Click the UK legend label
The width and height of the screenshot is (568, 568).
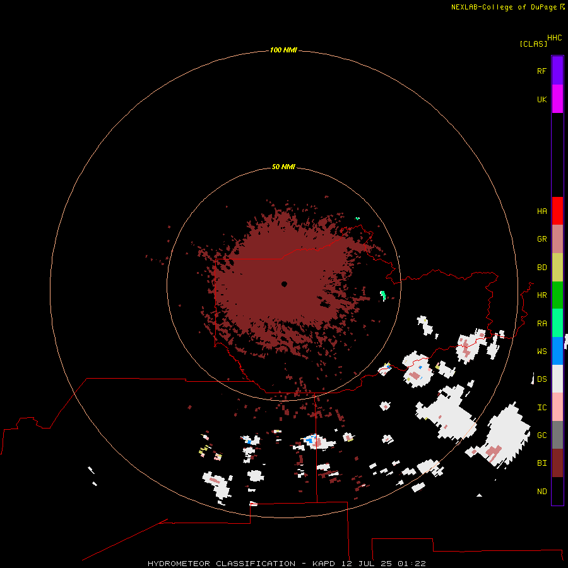541,99
